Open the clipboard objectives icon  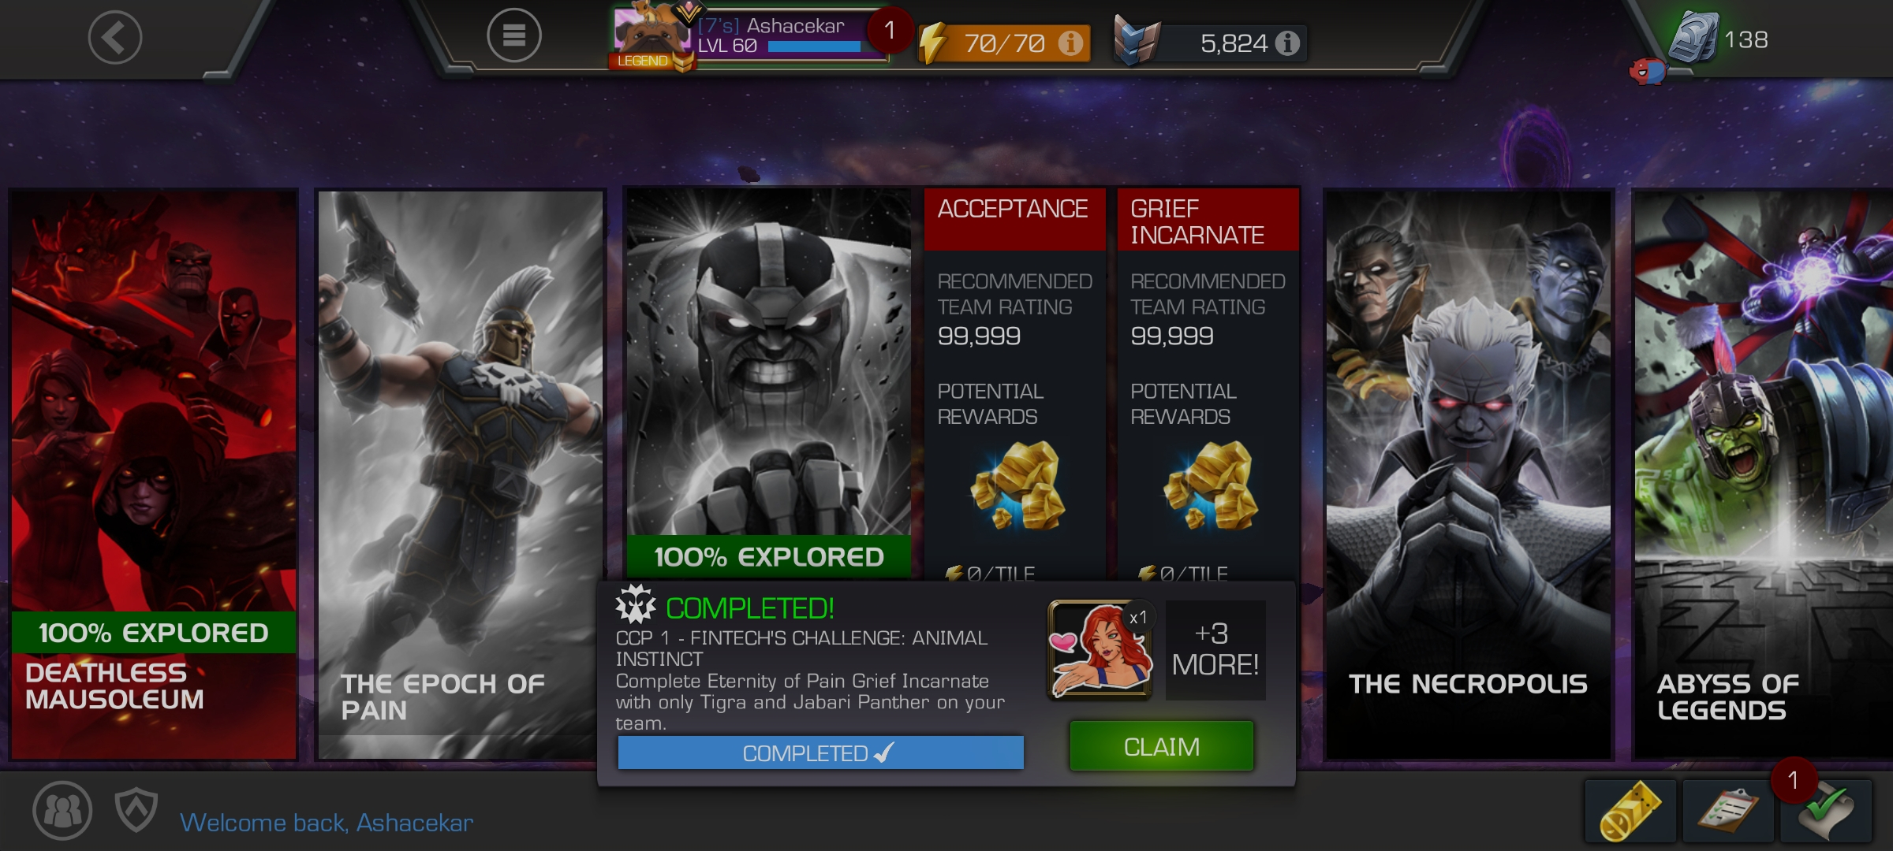pyautogui.click(x=1728, y=811)
